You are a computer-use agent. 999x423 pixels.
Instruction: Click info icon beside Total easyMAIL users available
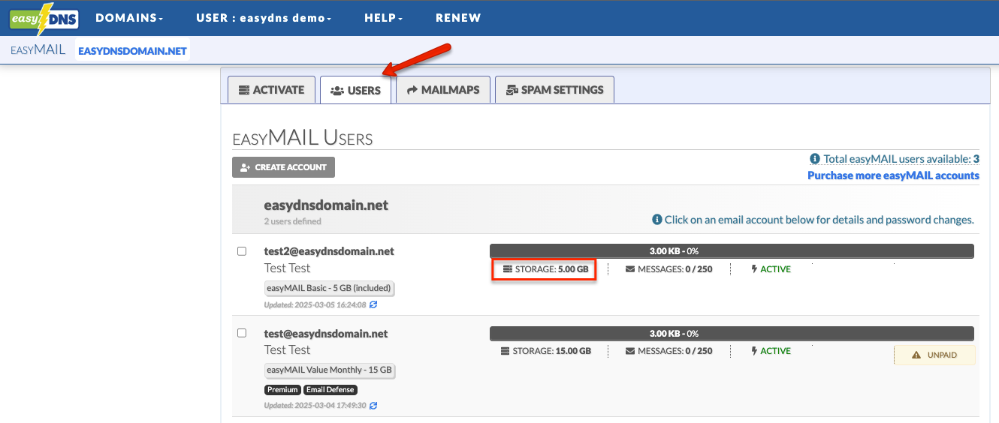coord(814,159)
